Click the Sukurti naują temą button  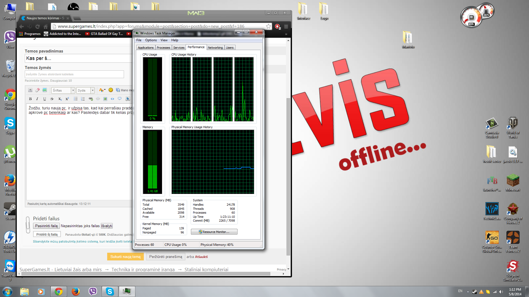125,257
